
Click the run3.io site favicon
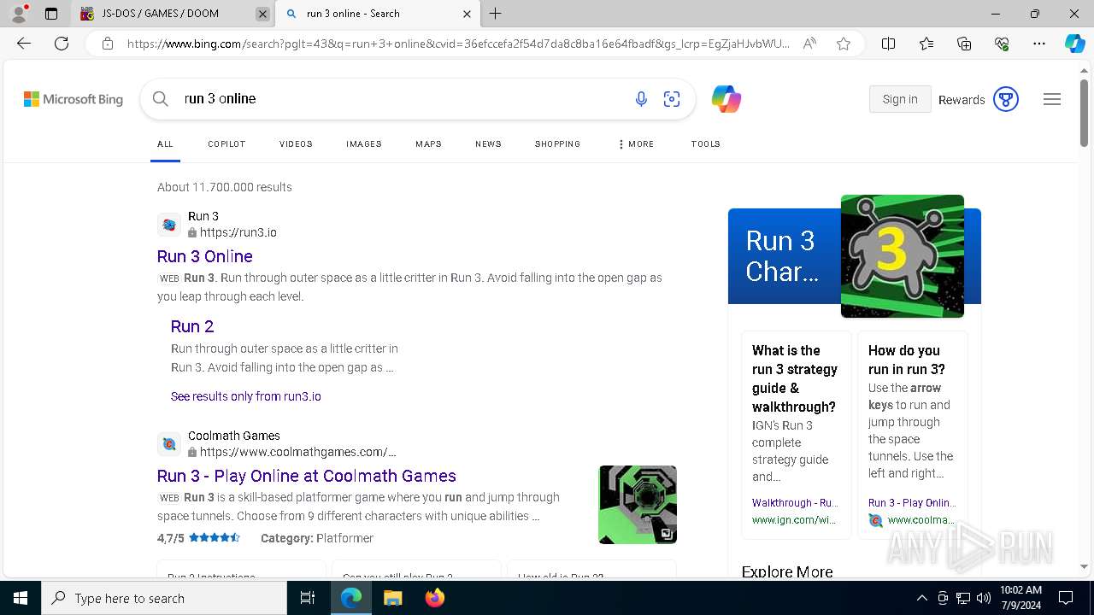click(x=169, y=225)
